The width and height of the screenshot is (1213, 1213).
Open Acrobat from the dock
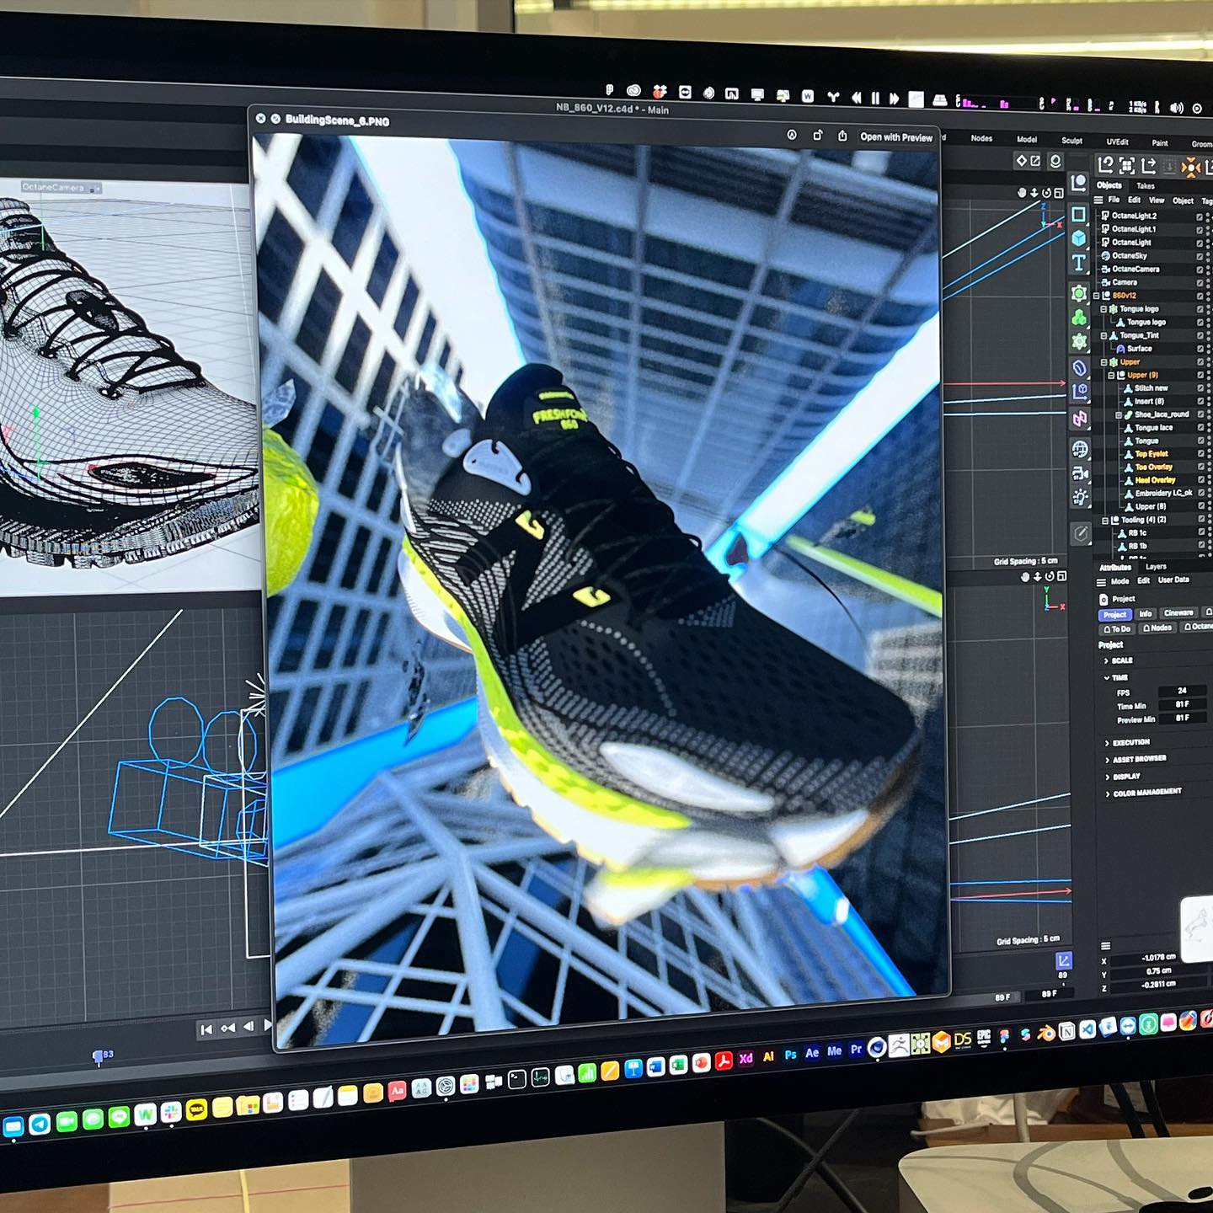coord(724,1061)
